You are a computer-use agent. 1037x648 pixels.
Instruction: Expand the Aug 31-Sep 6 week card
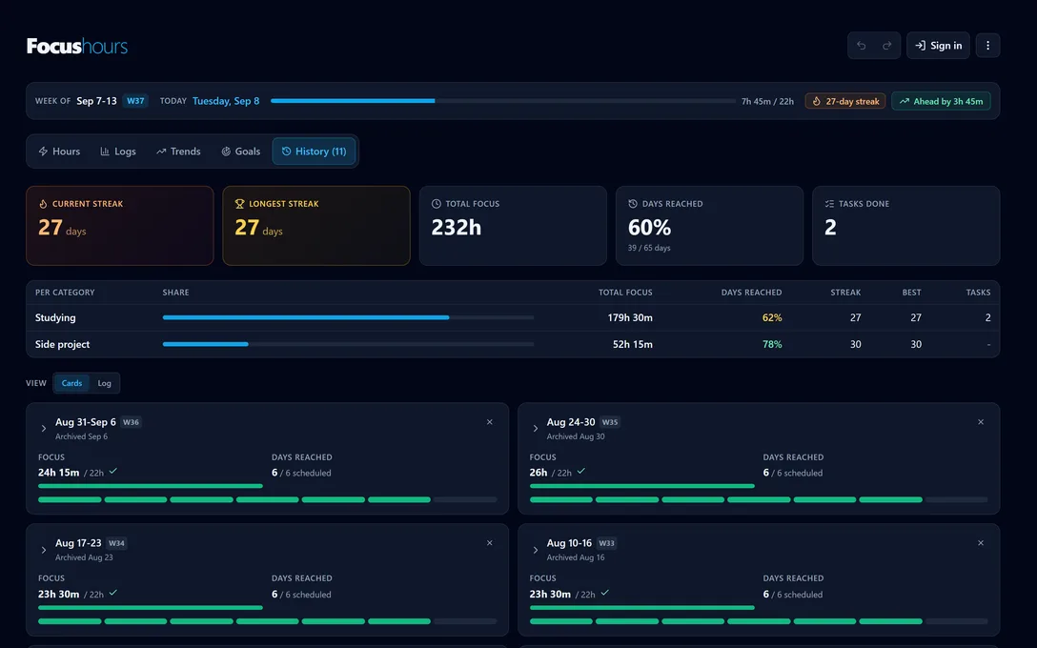tap(44, 429)
